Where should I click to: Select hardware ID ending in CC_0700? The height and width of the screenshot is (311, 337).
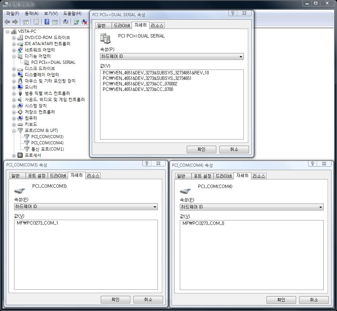[138, 89]
